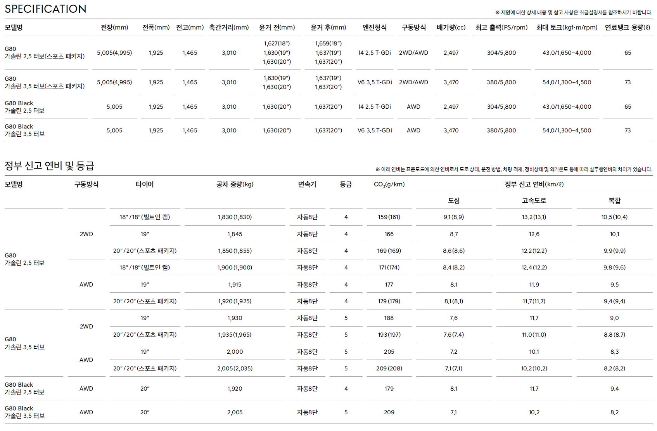Click the G80 Black 가솔린 2.5 터보 specification row label
Image resolution: width=657 pixels, height=431 pixels.
coord(24,107)
